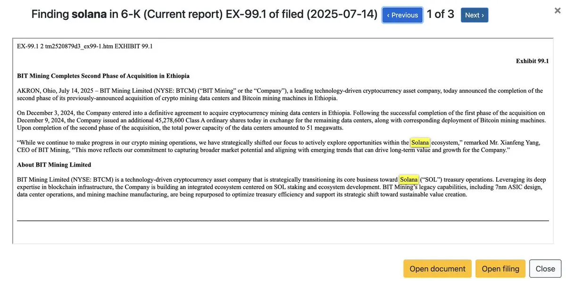Click '7nm ASIC design' phrase
The image size is (566, 281).
(x=518, y=187)
